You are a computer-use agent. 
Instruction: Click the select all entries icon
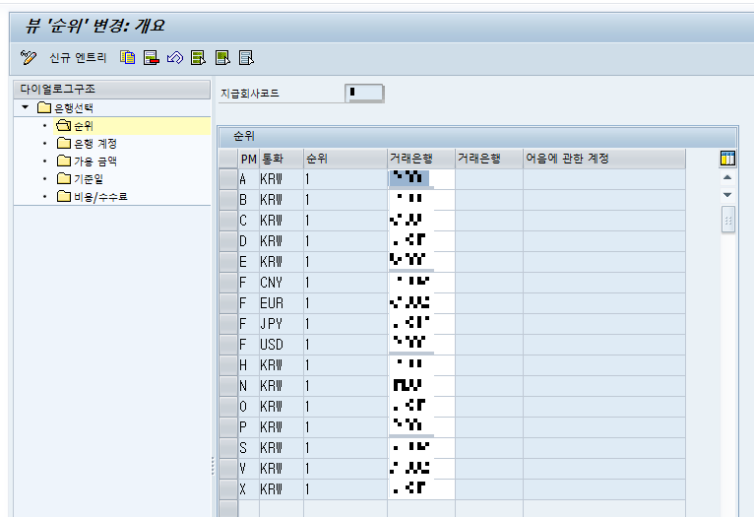point(198,58)
